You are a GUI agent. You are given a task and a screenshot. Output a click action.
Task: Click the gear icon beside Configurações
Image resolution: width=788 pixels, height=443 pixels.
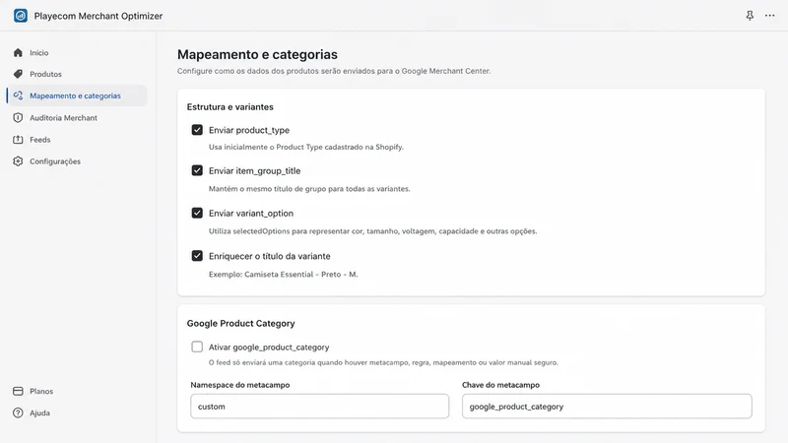click(x=18, y=161)
